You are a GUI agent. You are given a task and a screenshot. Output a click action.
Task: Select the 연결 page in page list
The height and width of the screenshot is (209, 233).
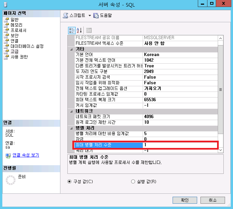point(15,41)
